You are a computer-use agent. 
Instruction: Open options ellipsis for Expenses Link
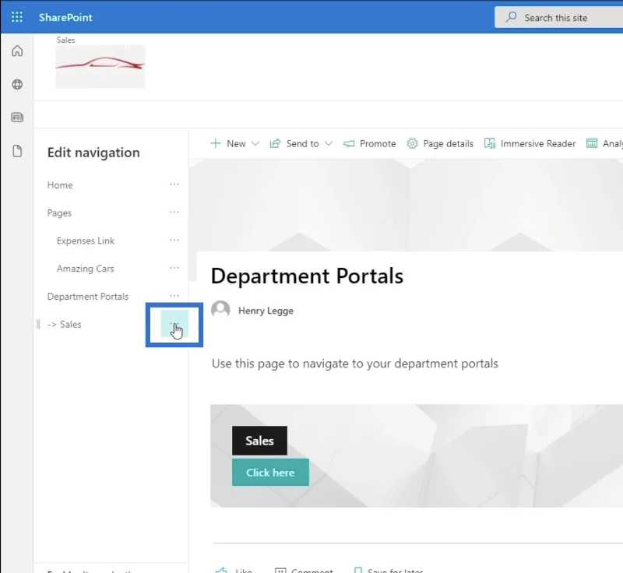(174, 241)
